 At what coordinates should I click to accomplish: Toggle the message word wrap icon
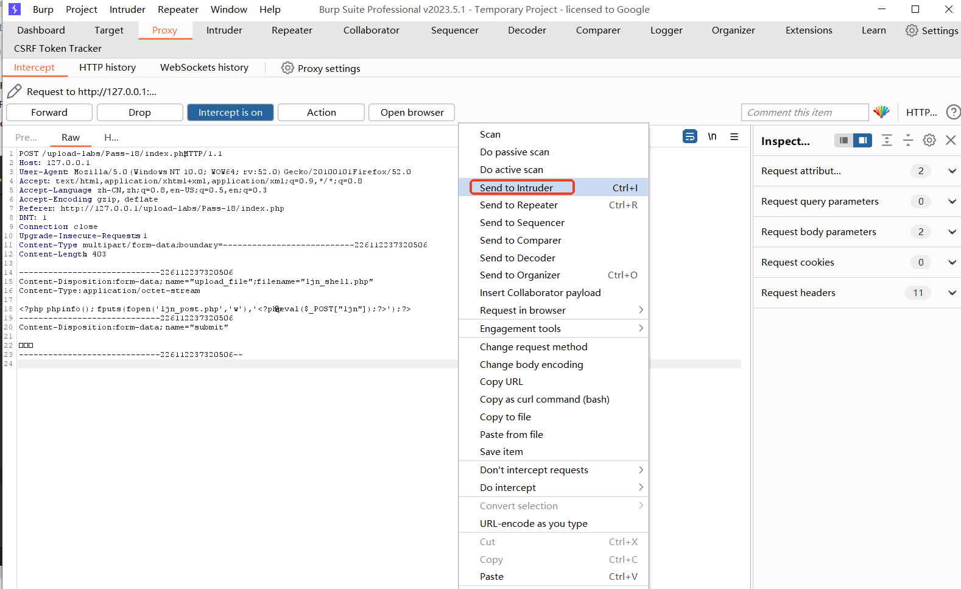(690, 136)
